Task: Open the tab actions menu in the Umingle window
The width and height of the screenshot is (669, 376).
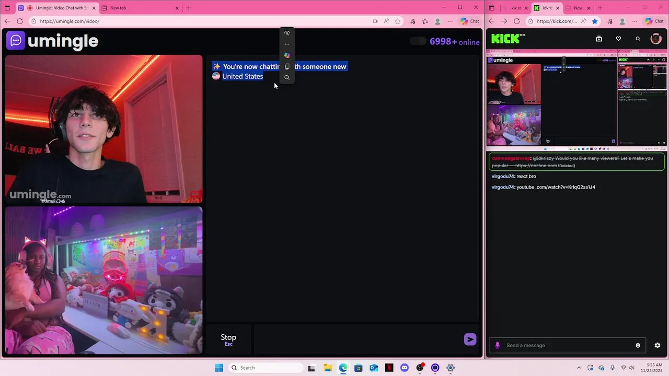Action: pos(7,8)
